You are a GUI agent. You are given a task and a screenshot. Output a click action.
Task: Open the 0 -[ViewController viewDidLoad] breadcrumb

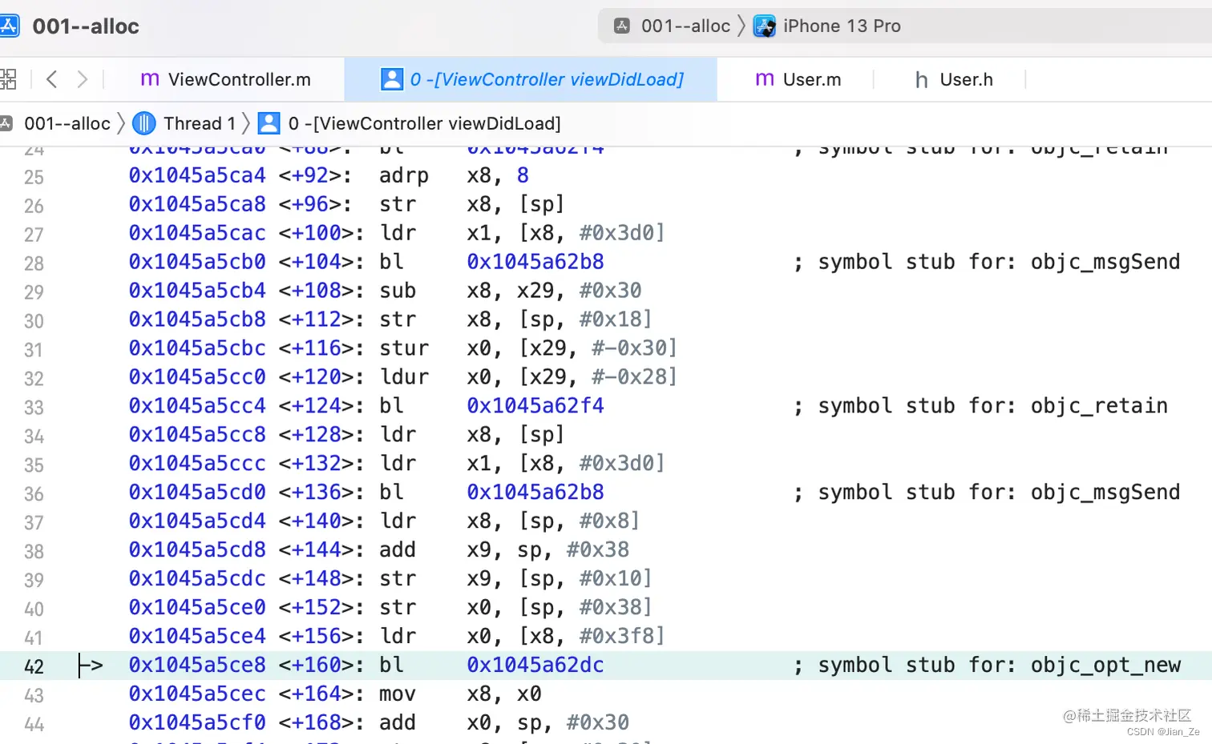point(424,123)
